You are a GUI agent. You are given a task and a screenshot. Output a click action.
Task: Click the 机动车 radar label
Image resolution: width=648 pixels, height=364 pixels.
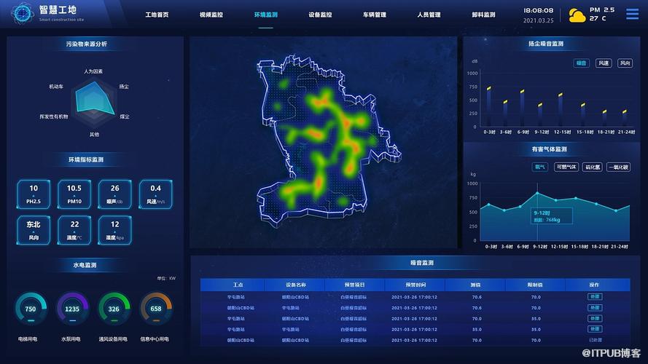(x=56, y=87)
